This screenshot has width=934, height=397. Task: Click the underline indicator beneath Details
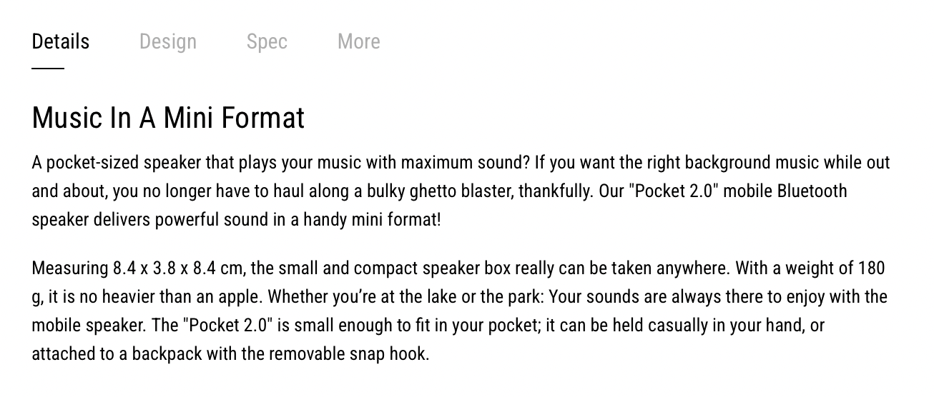coord(48,69)
